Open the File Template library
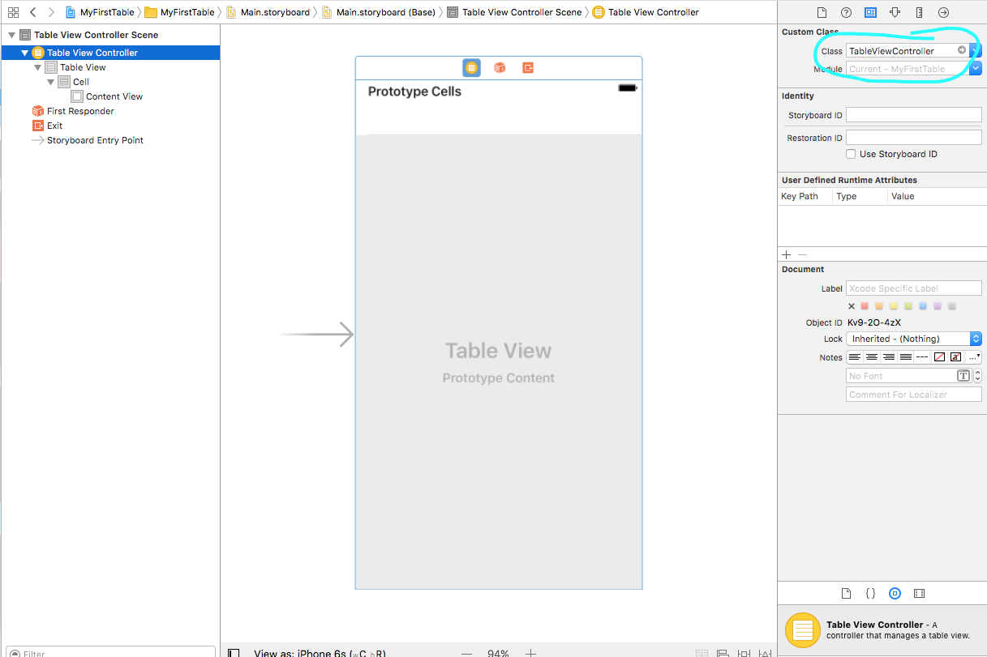The height and width of the screenshot is (657, 987). 846,593
